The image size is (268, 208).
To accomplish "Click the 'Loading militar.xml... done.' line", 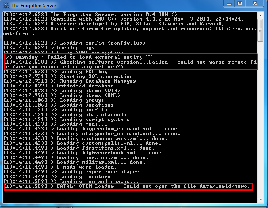I will 75,162.
